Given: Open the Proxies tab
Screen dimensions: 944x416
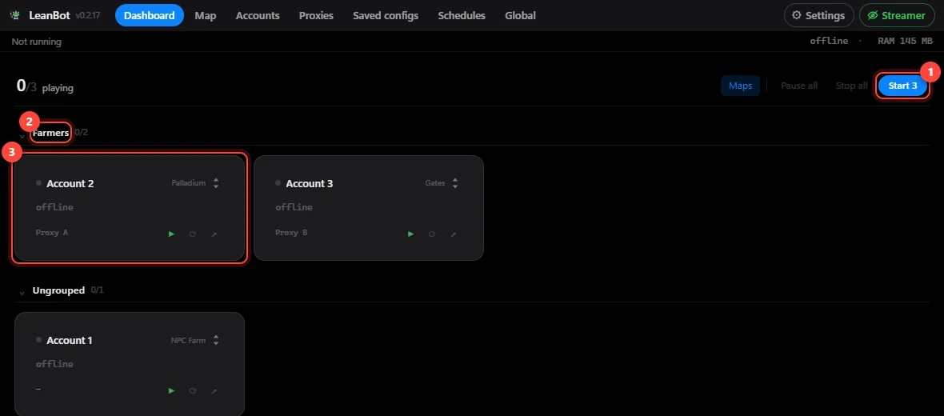Looking at the screenshot, I should coord(316,16).
